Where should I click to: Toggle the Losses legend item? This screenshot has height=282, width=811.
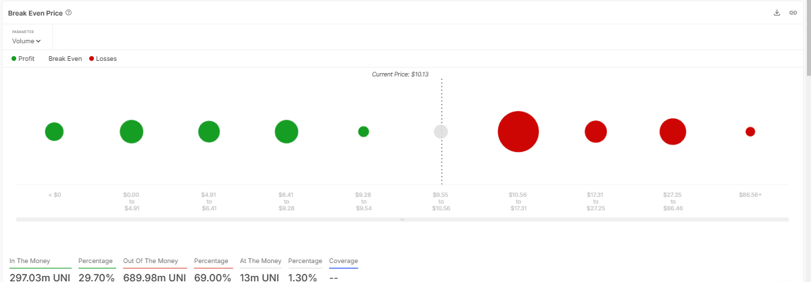103,59
